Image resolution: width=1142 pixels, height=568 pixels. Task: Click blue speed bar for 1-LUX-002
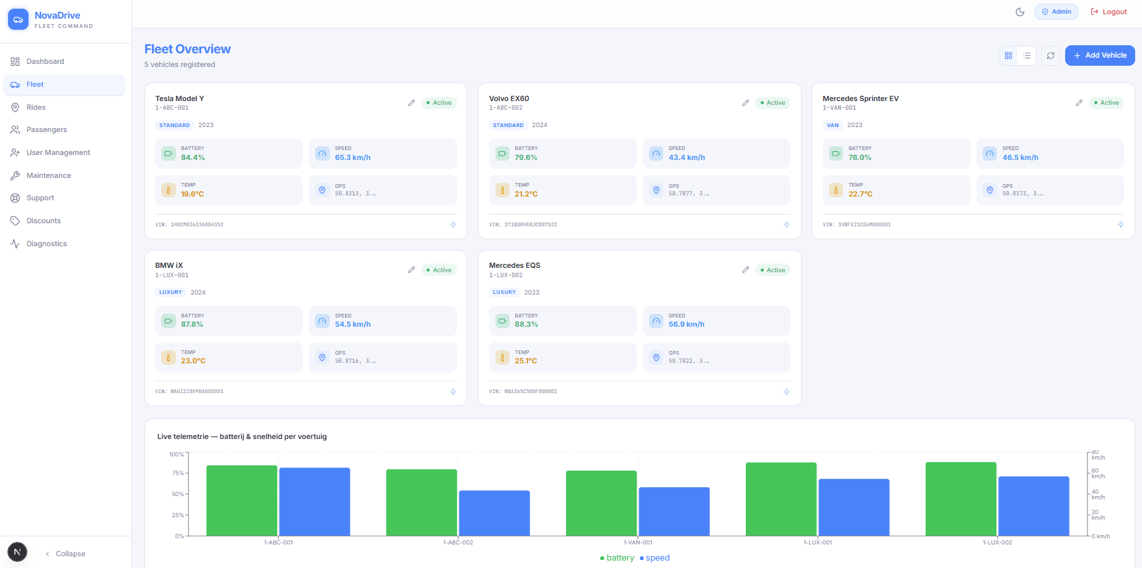1034,506
